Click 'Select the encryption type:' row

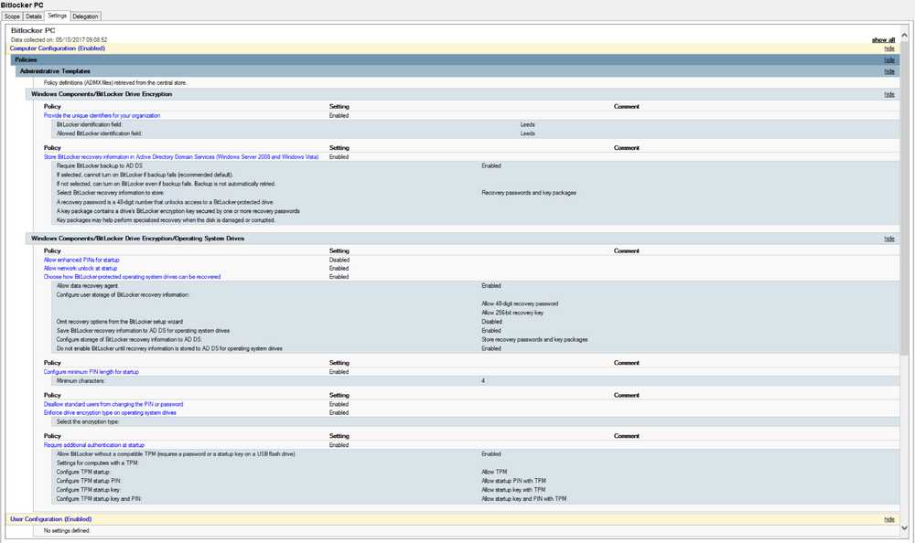pyautogui.click(x=475, y=421)
